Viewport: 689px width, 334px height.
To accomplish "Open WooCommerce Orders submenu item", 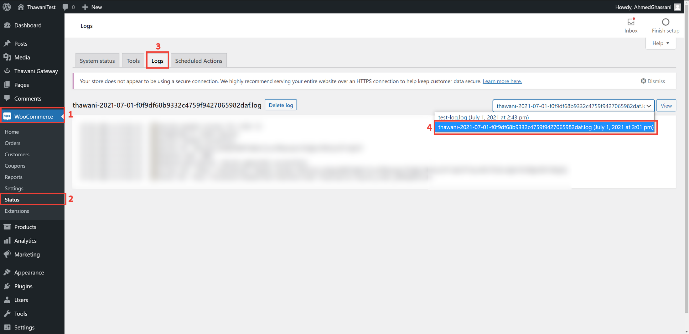I will click(13, 143).
